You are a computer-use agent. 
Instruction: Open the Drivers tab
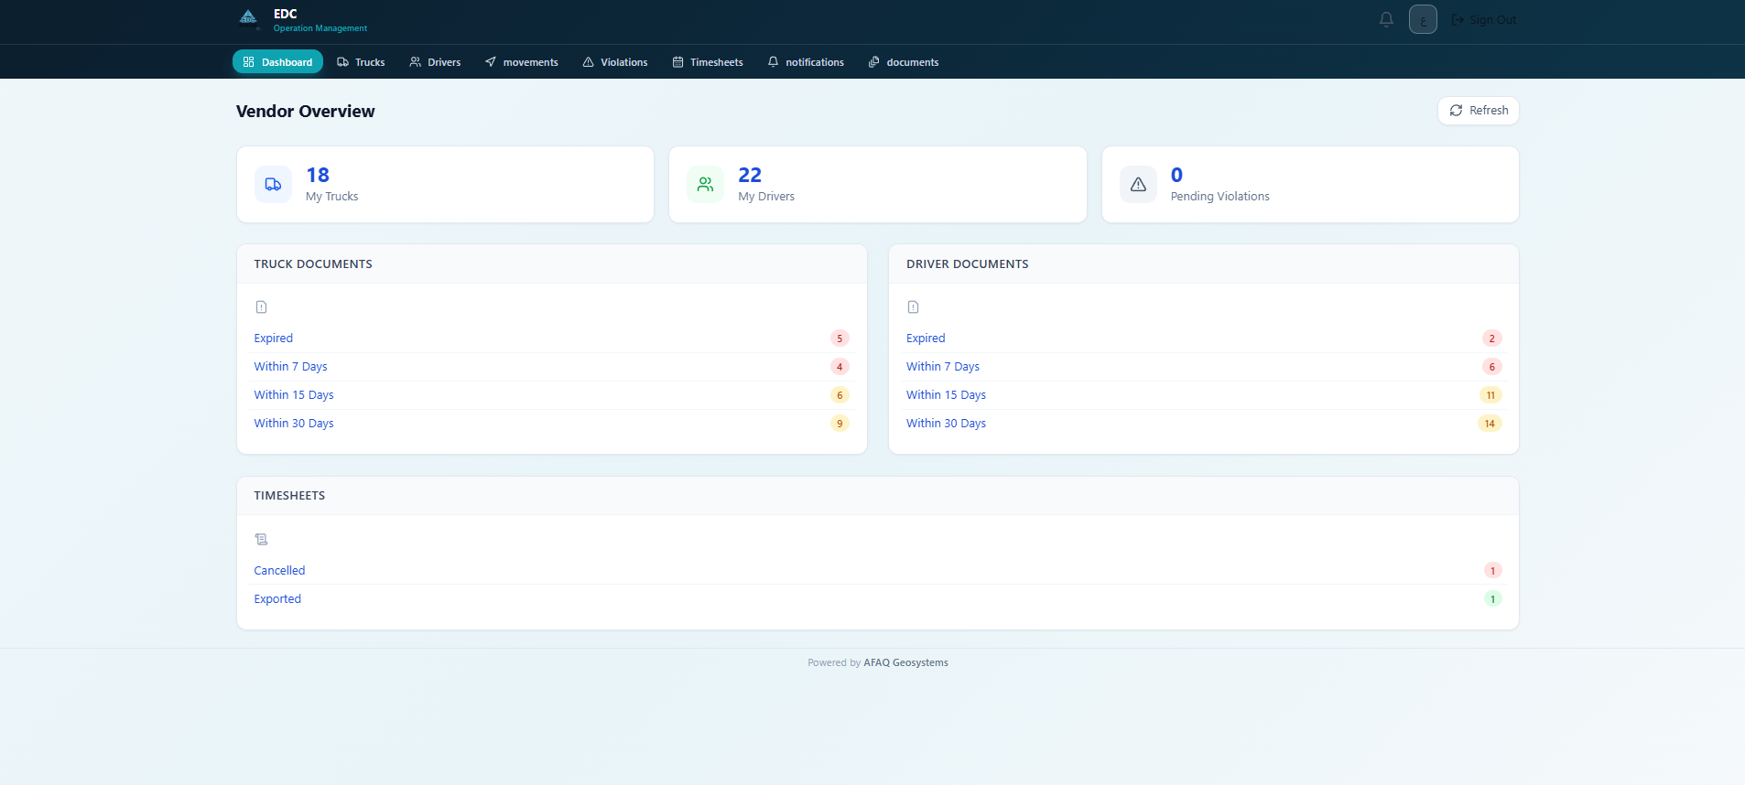click(435, 61)
